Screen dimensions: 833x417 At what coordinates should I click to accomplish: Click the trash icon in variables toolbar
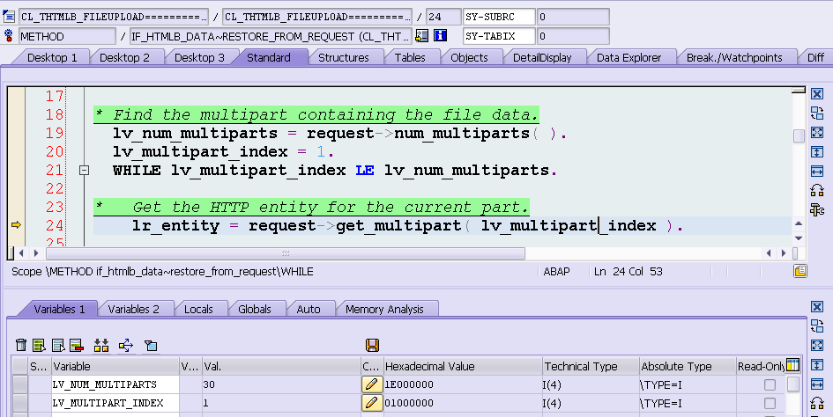tap(21, 346)
